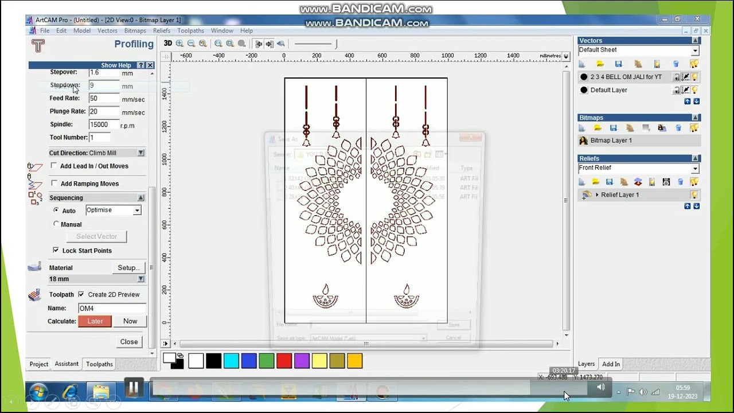Open the Bitmaps menu
734x413 pixels.
tap(135, 31)
